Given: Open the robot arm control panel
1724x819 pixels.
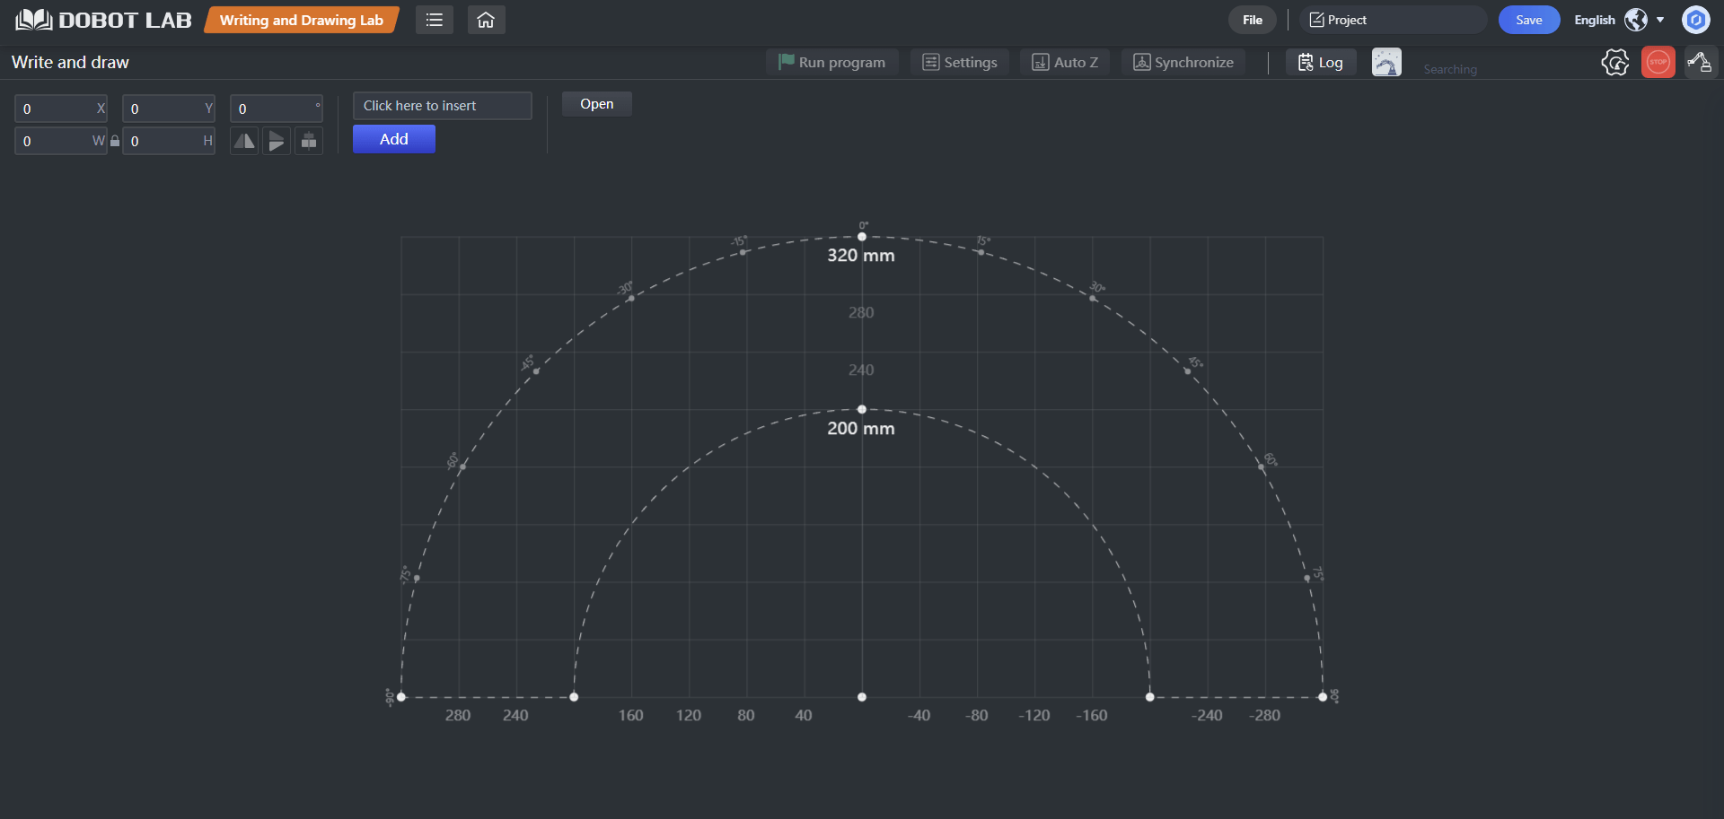Looking at the screenshot, I should [x=1700, y=63].
